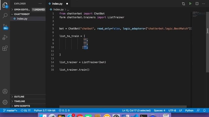The image size is (209, 117).
Task: Click the Open Changes compare icon
Action: (184, 4)
